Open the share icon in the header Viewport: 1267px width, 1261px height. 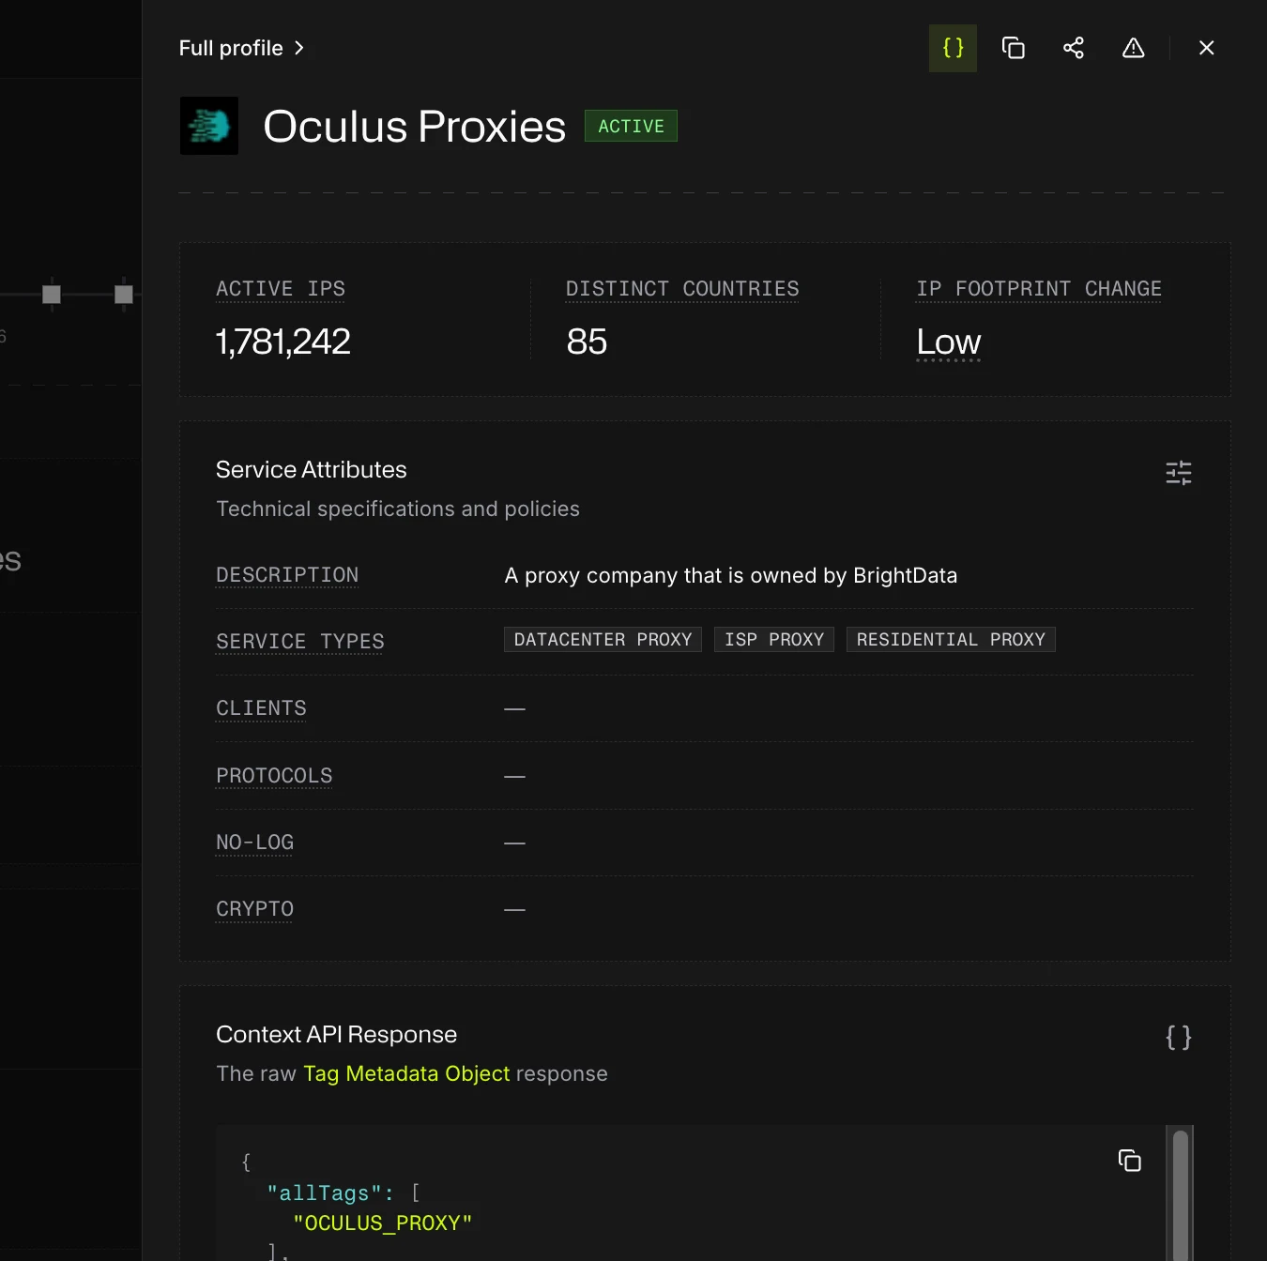pos(1074,48)
